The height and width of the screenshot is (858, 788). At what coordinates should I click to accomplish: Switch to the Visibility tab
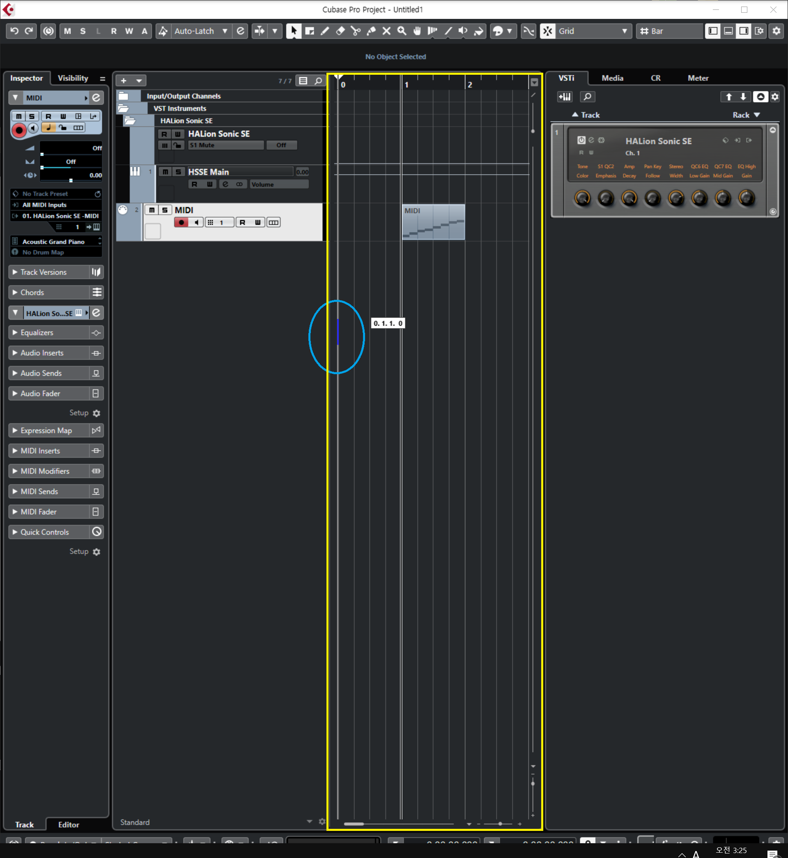click(x=73, y=78)
